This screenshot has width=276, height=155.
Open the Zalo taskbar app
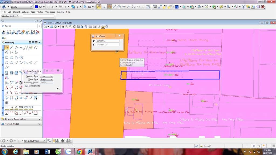pyautogui.click(x=68, y=152)
